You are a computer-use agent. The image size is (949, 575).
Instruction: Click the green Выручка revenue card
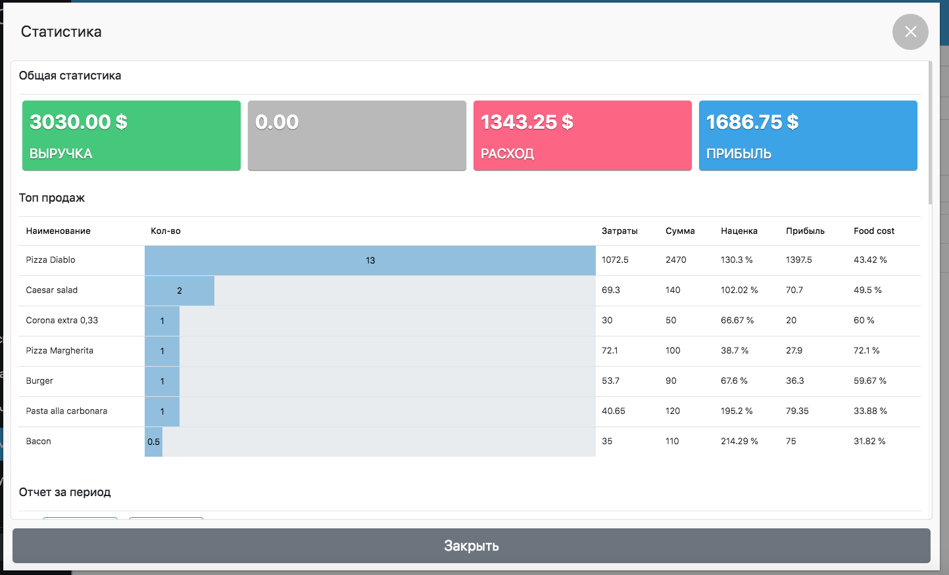coord(132,136)
